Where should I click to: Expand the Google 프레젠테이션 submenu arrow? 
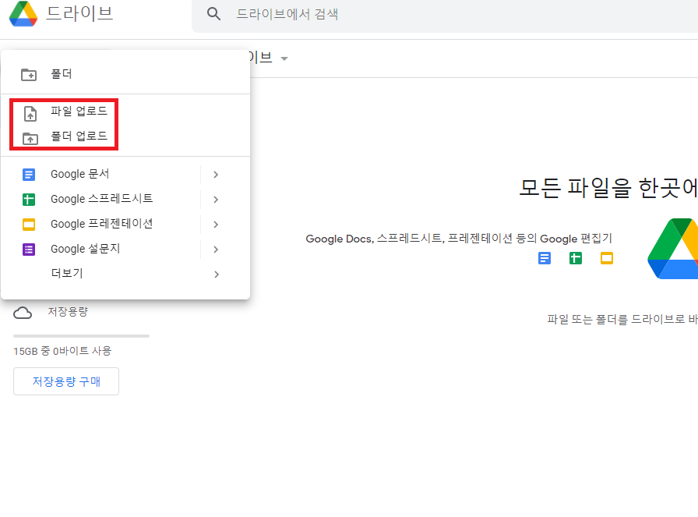pos(216,224)
